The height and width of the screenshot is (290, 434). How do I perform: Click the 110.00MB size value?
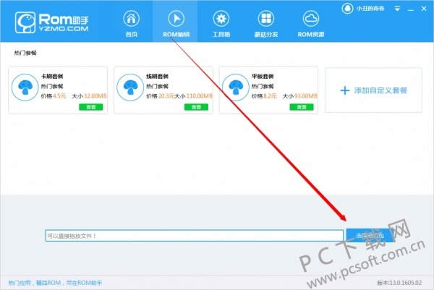200,96
